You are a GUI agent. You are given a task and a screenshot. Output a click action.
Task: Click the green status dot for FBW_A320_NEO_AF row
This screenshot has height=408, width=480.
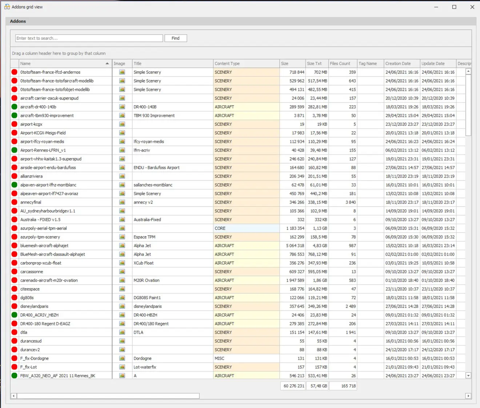(x=15, y=376)
